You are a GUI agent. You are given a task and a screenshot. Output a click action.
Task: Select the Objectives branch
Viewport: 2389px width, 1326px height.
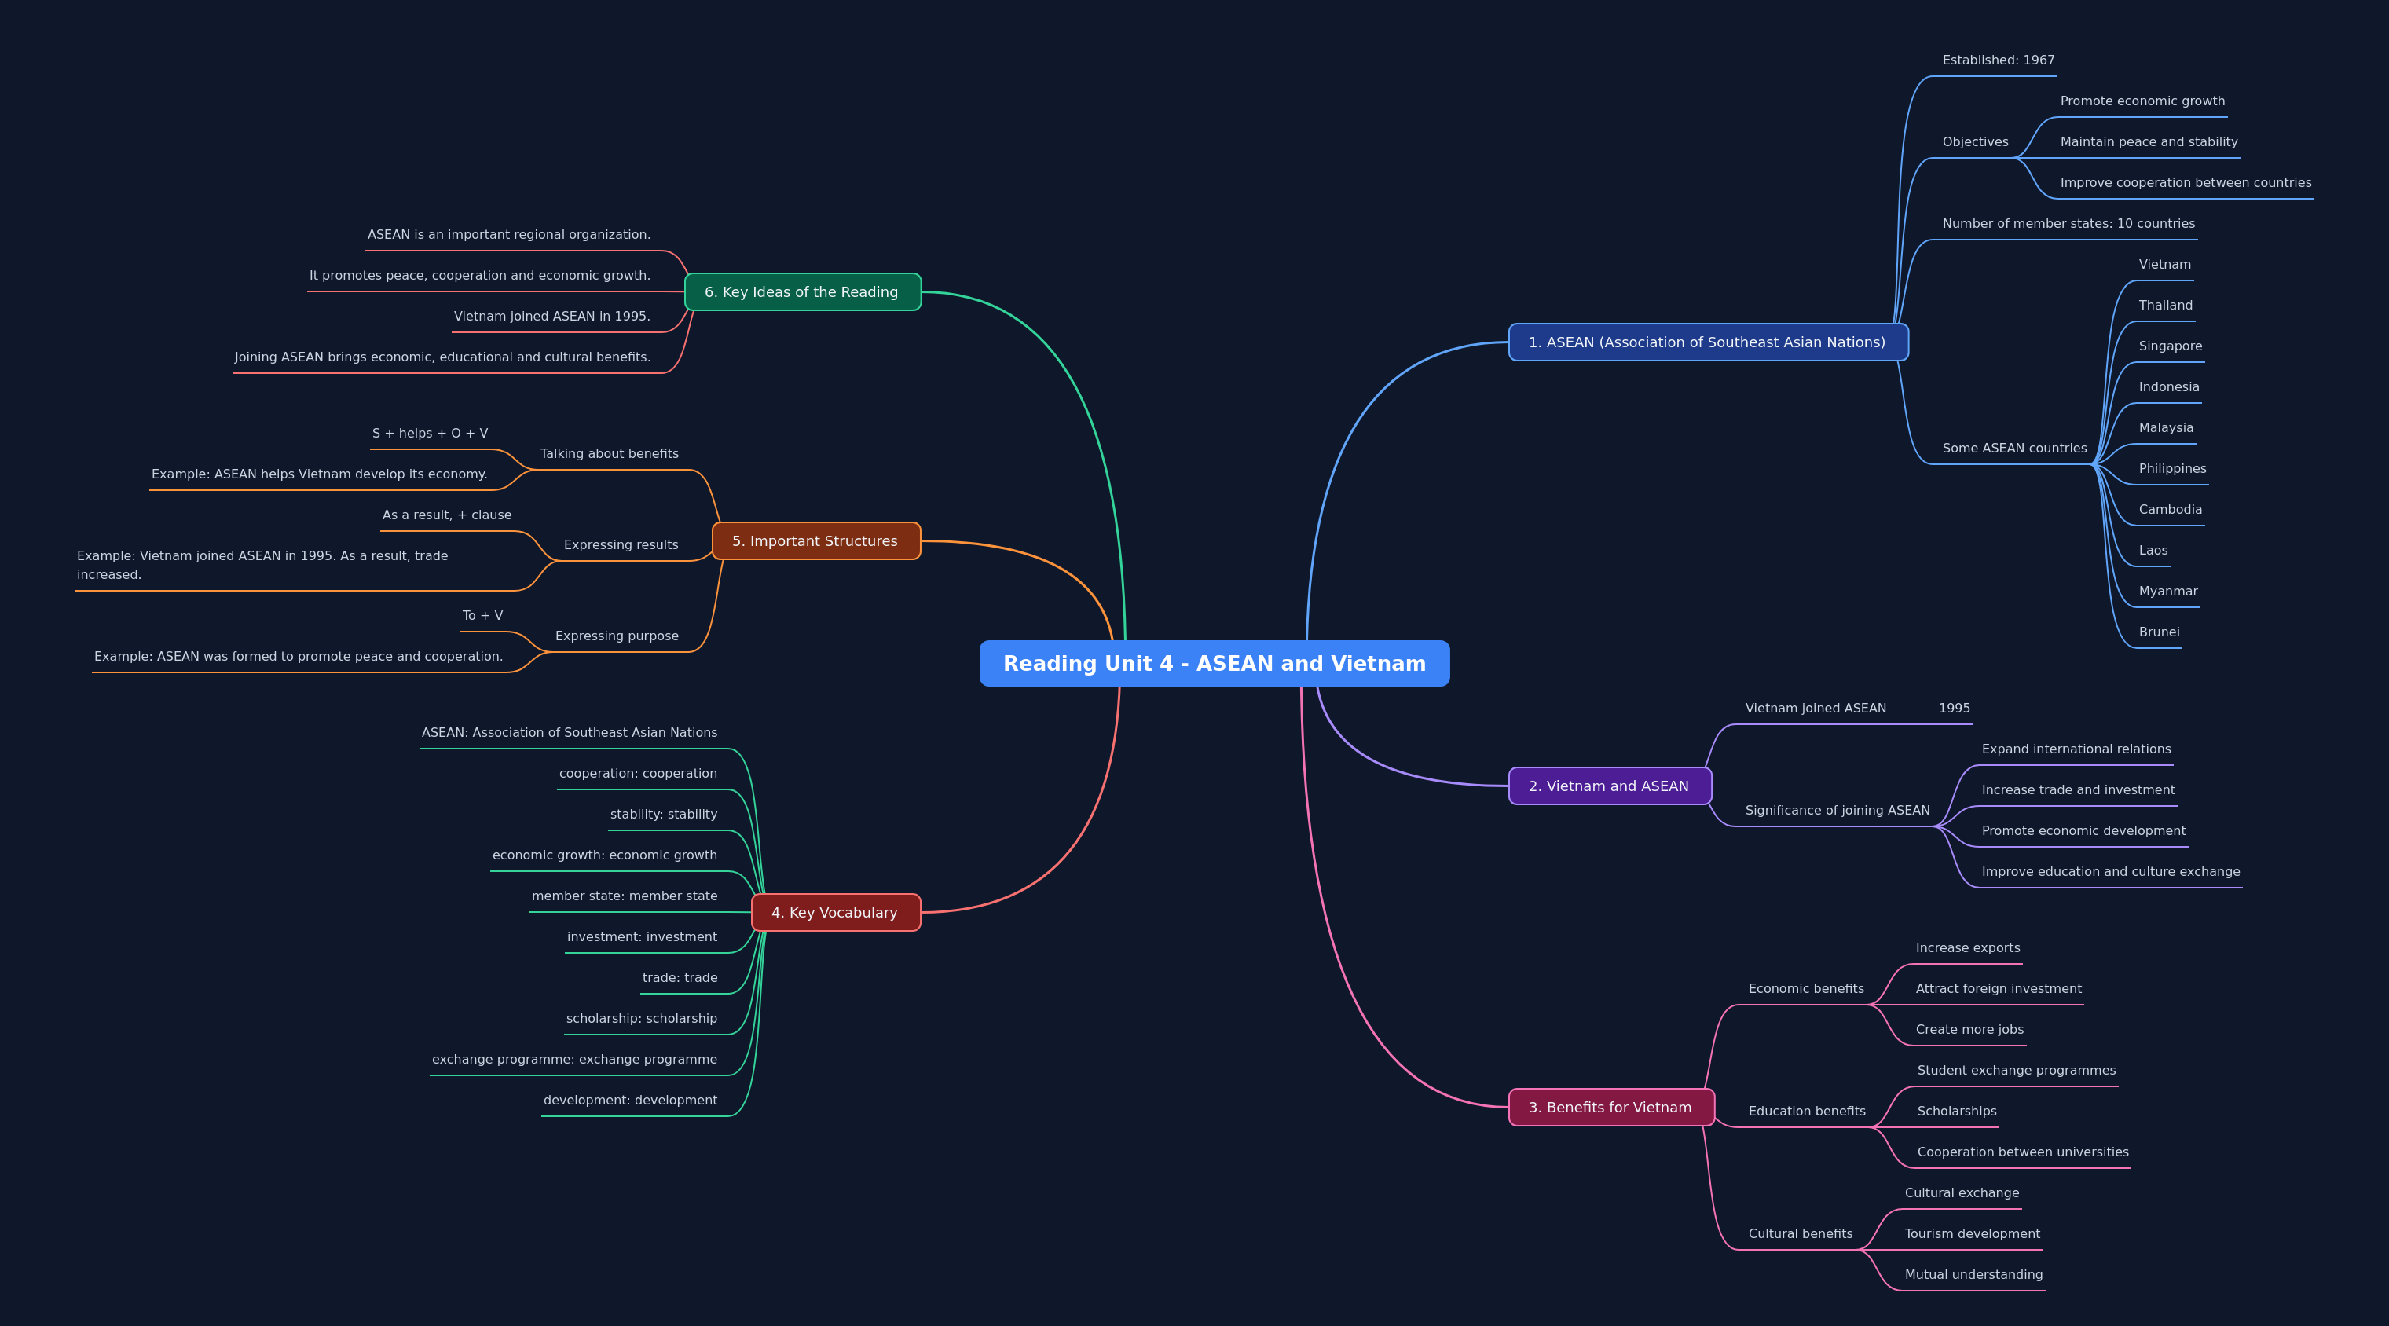click(x=1974, y=142)
